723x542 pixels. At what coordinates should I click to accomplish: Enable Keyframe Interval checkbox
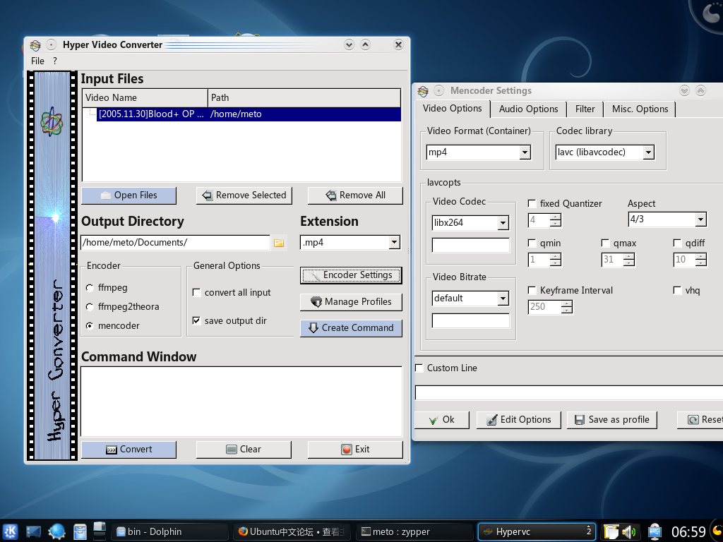point(532,290)
